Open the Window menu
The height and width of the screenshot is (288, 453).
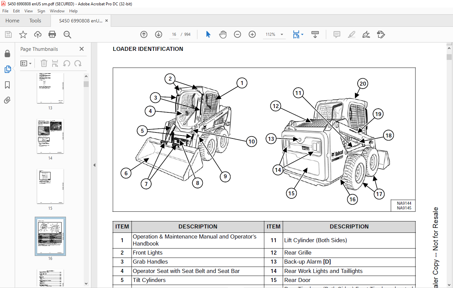pos(57,11)
